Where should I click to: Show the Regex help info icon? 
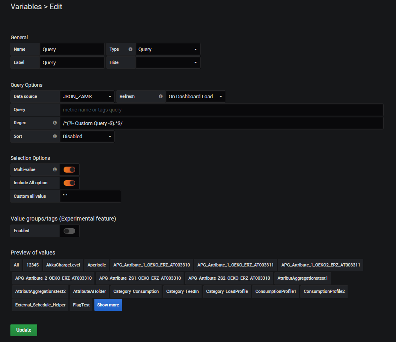[x=55, y=123]
